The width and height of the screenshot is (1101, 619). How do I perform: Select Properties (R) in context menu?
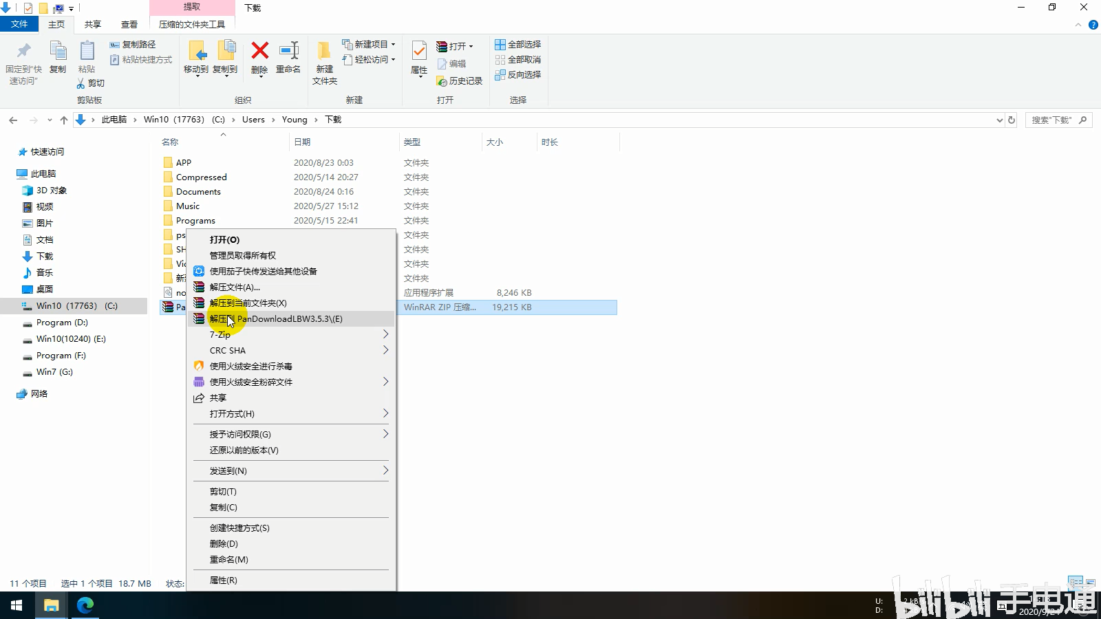point(292,580)
